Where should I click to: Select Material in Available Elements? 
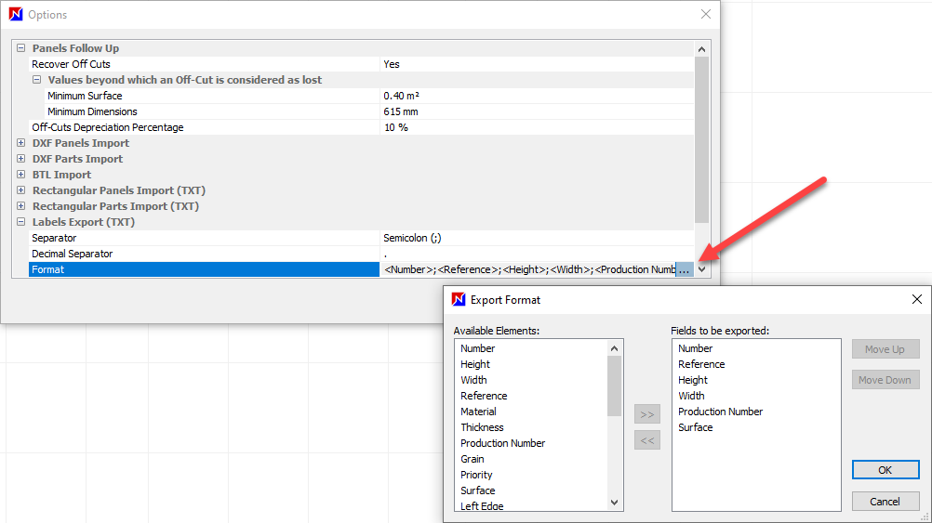[x=478, y=412]
